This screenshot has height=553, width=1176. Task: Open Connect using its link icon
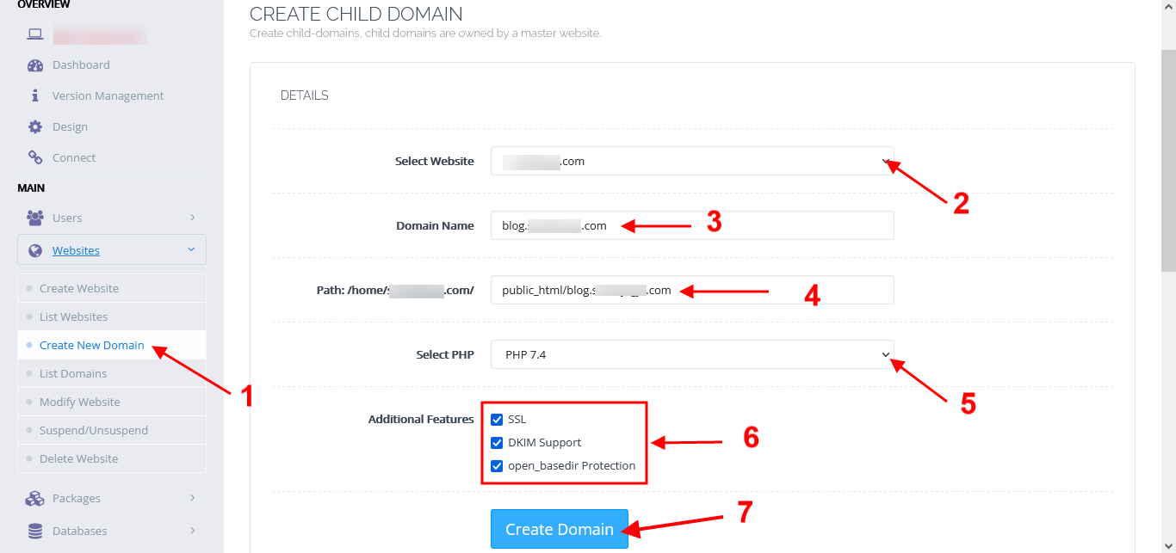34,157
